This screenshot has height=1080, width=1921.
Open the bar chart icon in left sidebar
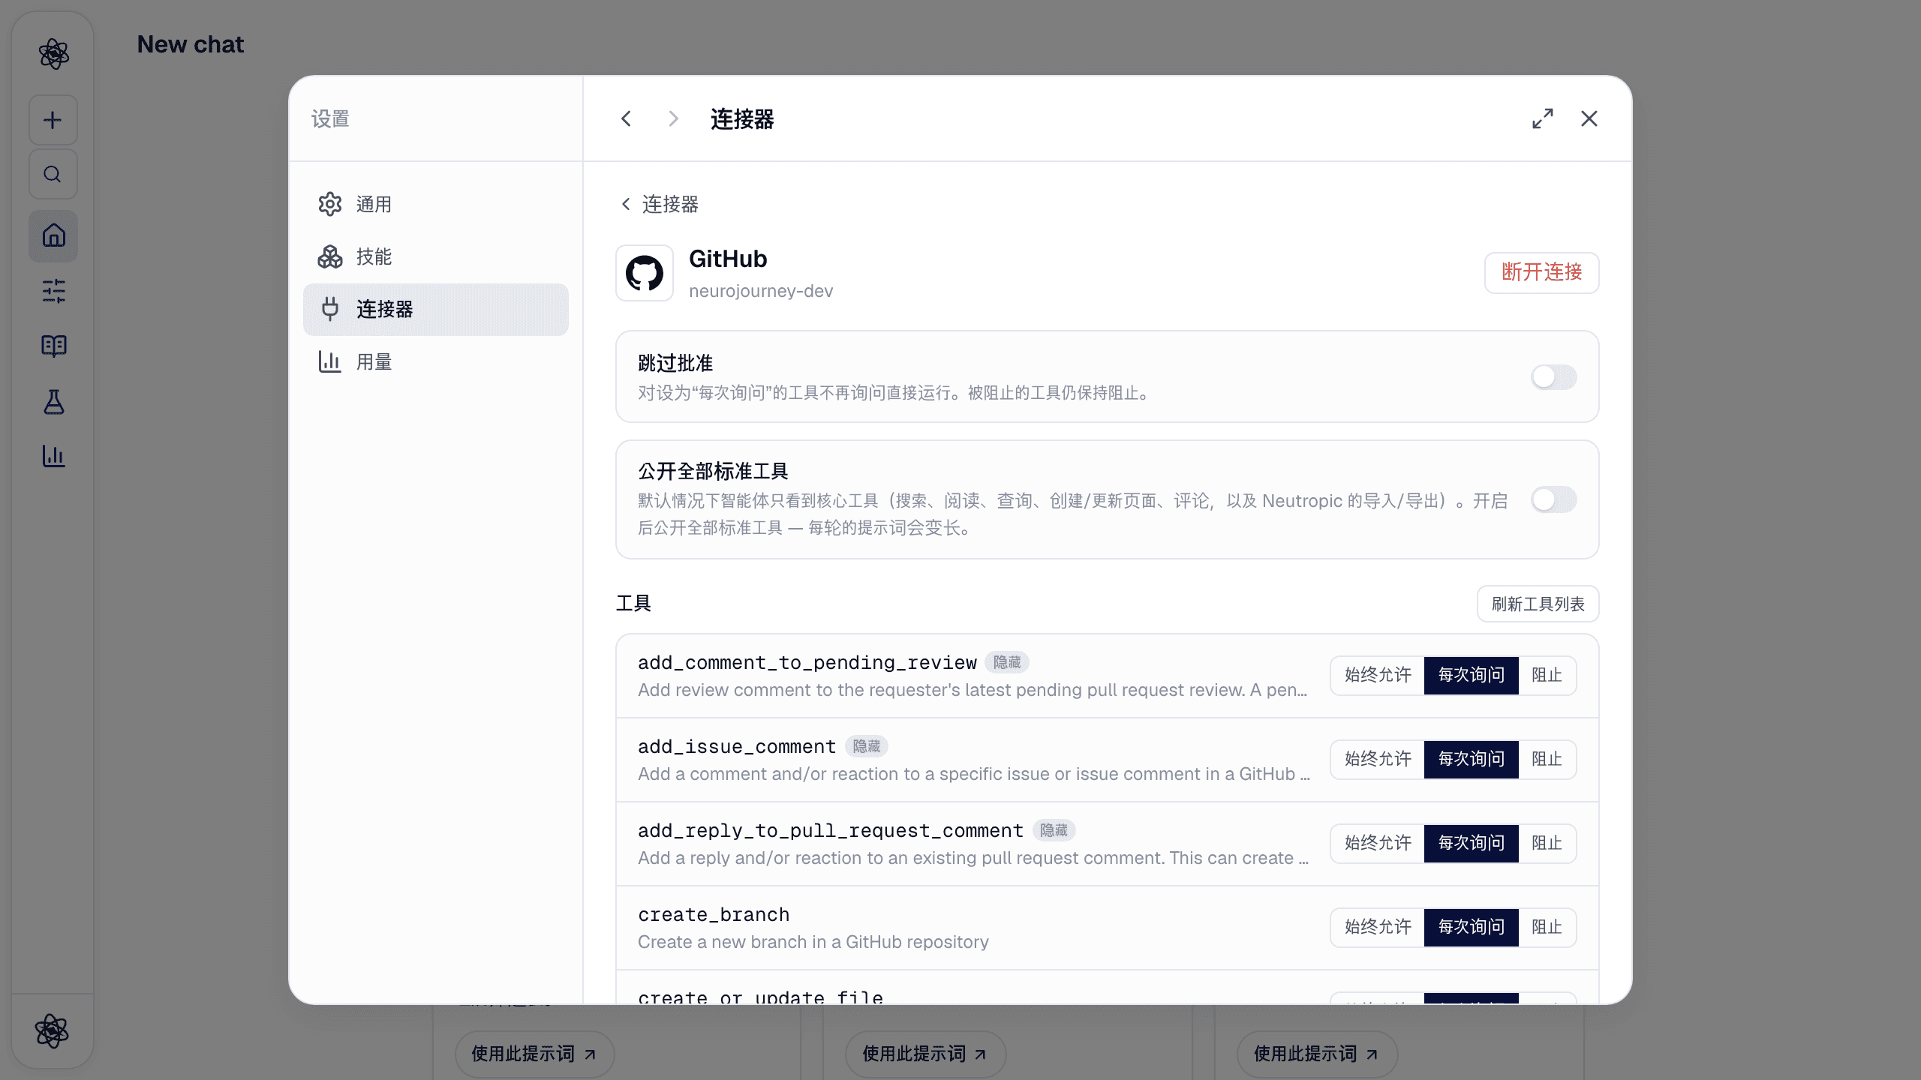click(x=53, y=456)
